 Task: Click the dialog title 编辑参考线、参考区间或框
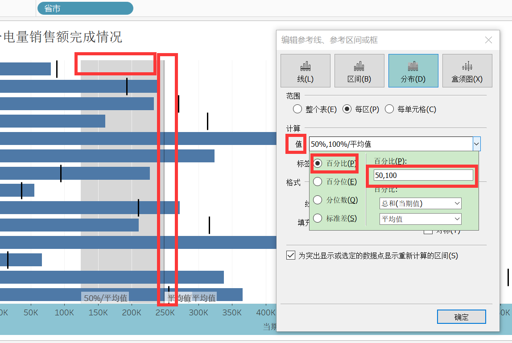point(330,40)
